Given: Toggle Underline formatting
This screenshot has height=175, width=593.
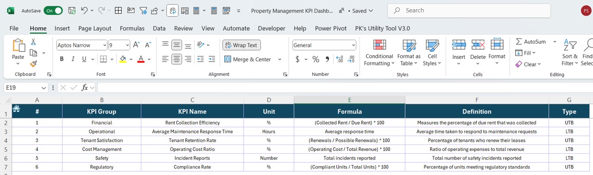Looking at the screenshot, I should tap(84, 59).
